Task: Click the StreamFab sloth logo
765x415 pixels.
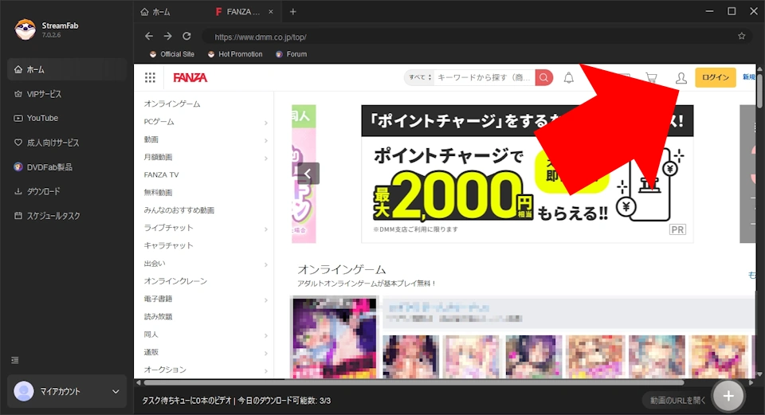Action: click(25, 29)
